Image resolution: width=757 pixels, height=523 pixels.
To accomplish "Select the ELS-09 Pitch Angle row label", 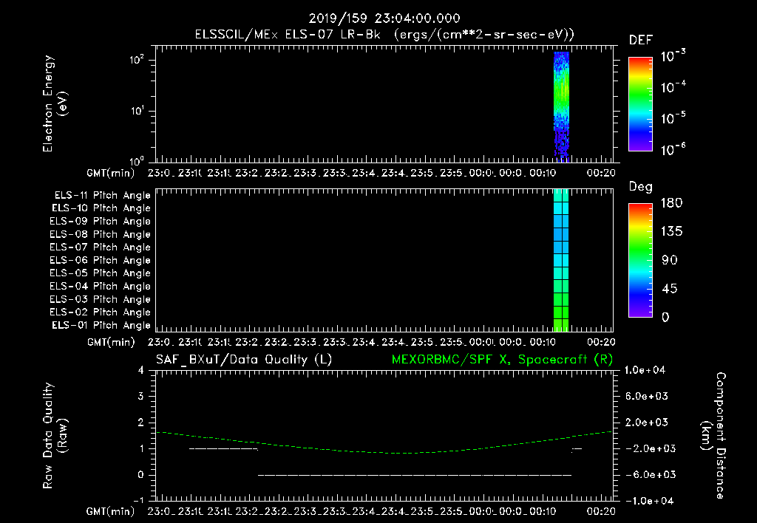I will click(x=100, y=222).
